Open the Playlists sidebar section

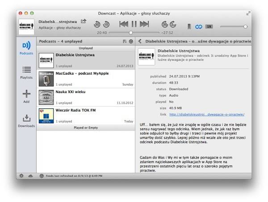coord(26,73)
